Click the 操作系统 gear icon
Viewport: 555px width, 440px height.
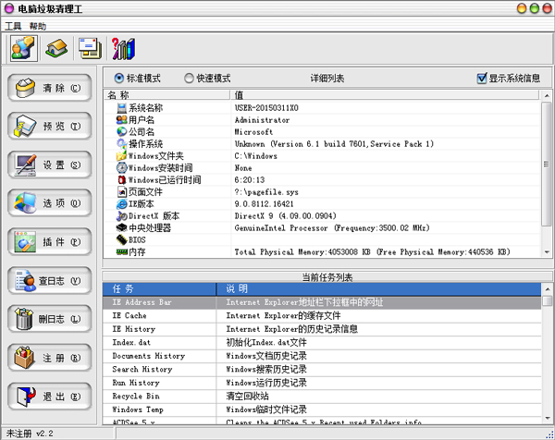pos(122,144)
